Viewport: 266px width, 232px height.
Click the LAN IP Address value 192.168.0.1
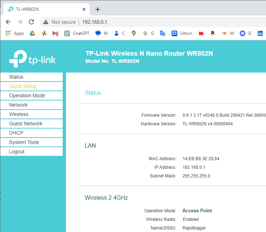point(194,167)
